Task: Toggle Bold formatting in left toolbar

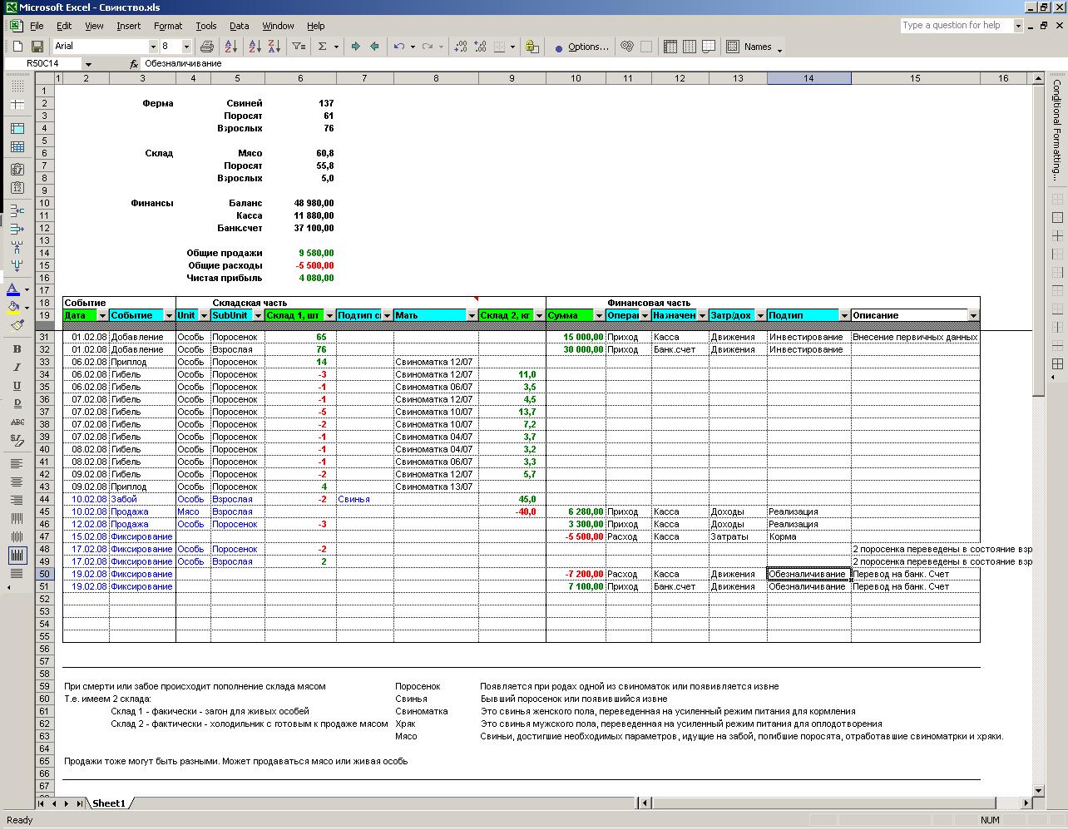Action: [x=17, y=349]
